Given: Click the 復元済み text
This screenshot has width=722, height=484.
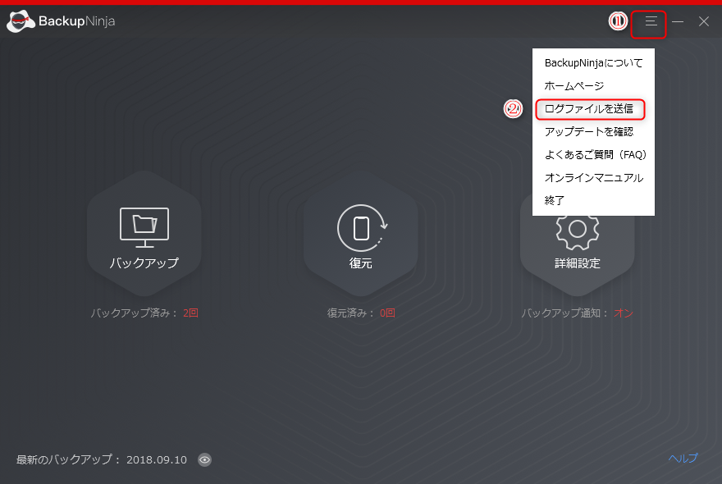Looking at the screenshot, I should [352, 313].
